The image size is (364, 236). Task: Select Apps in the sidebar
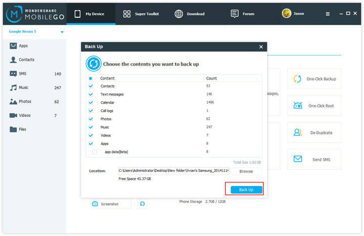click(35, 45)
